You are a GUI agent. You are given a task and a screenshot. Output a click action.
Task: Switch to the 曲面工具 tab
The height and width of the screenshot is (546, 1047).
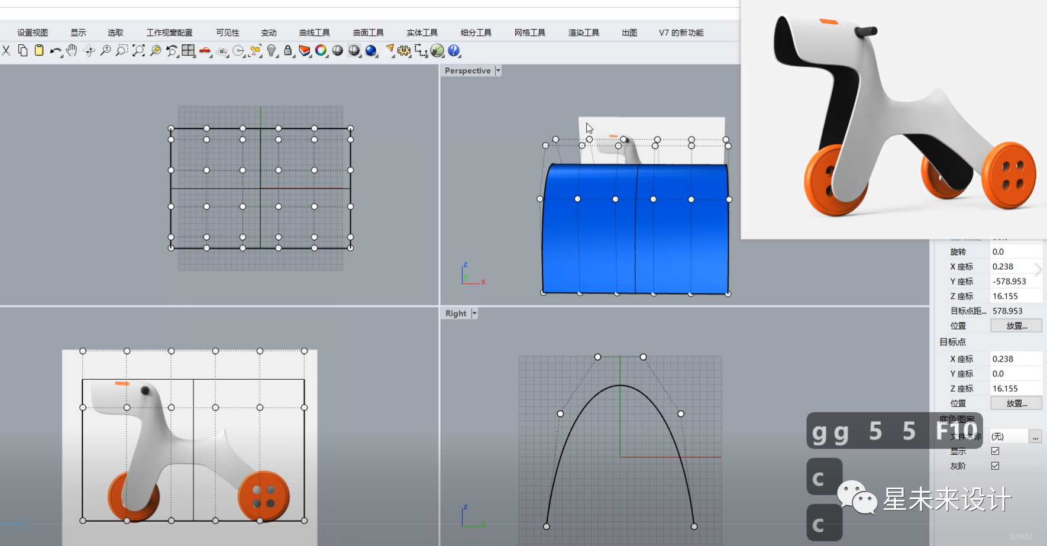coord(369,33)
